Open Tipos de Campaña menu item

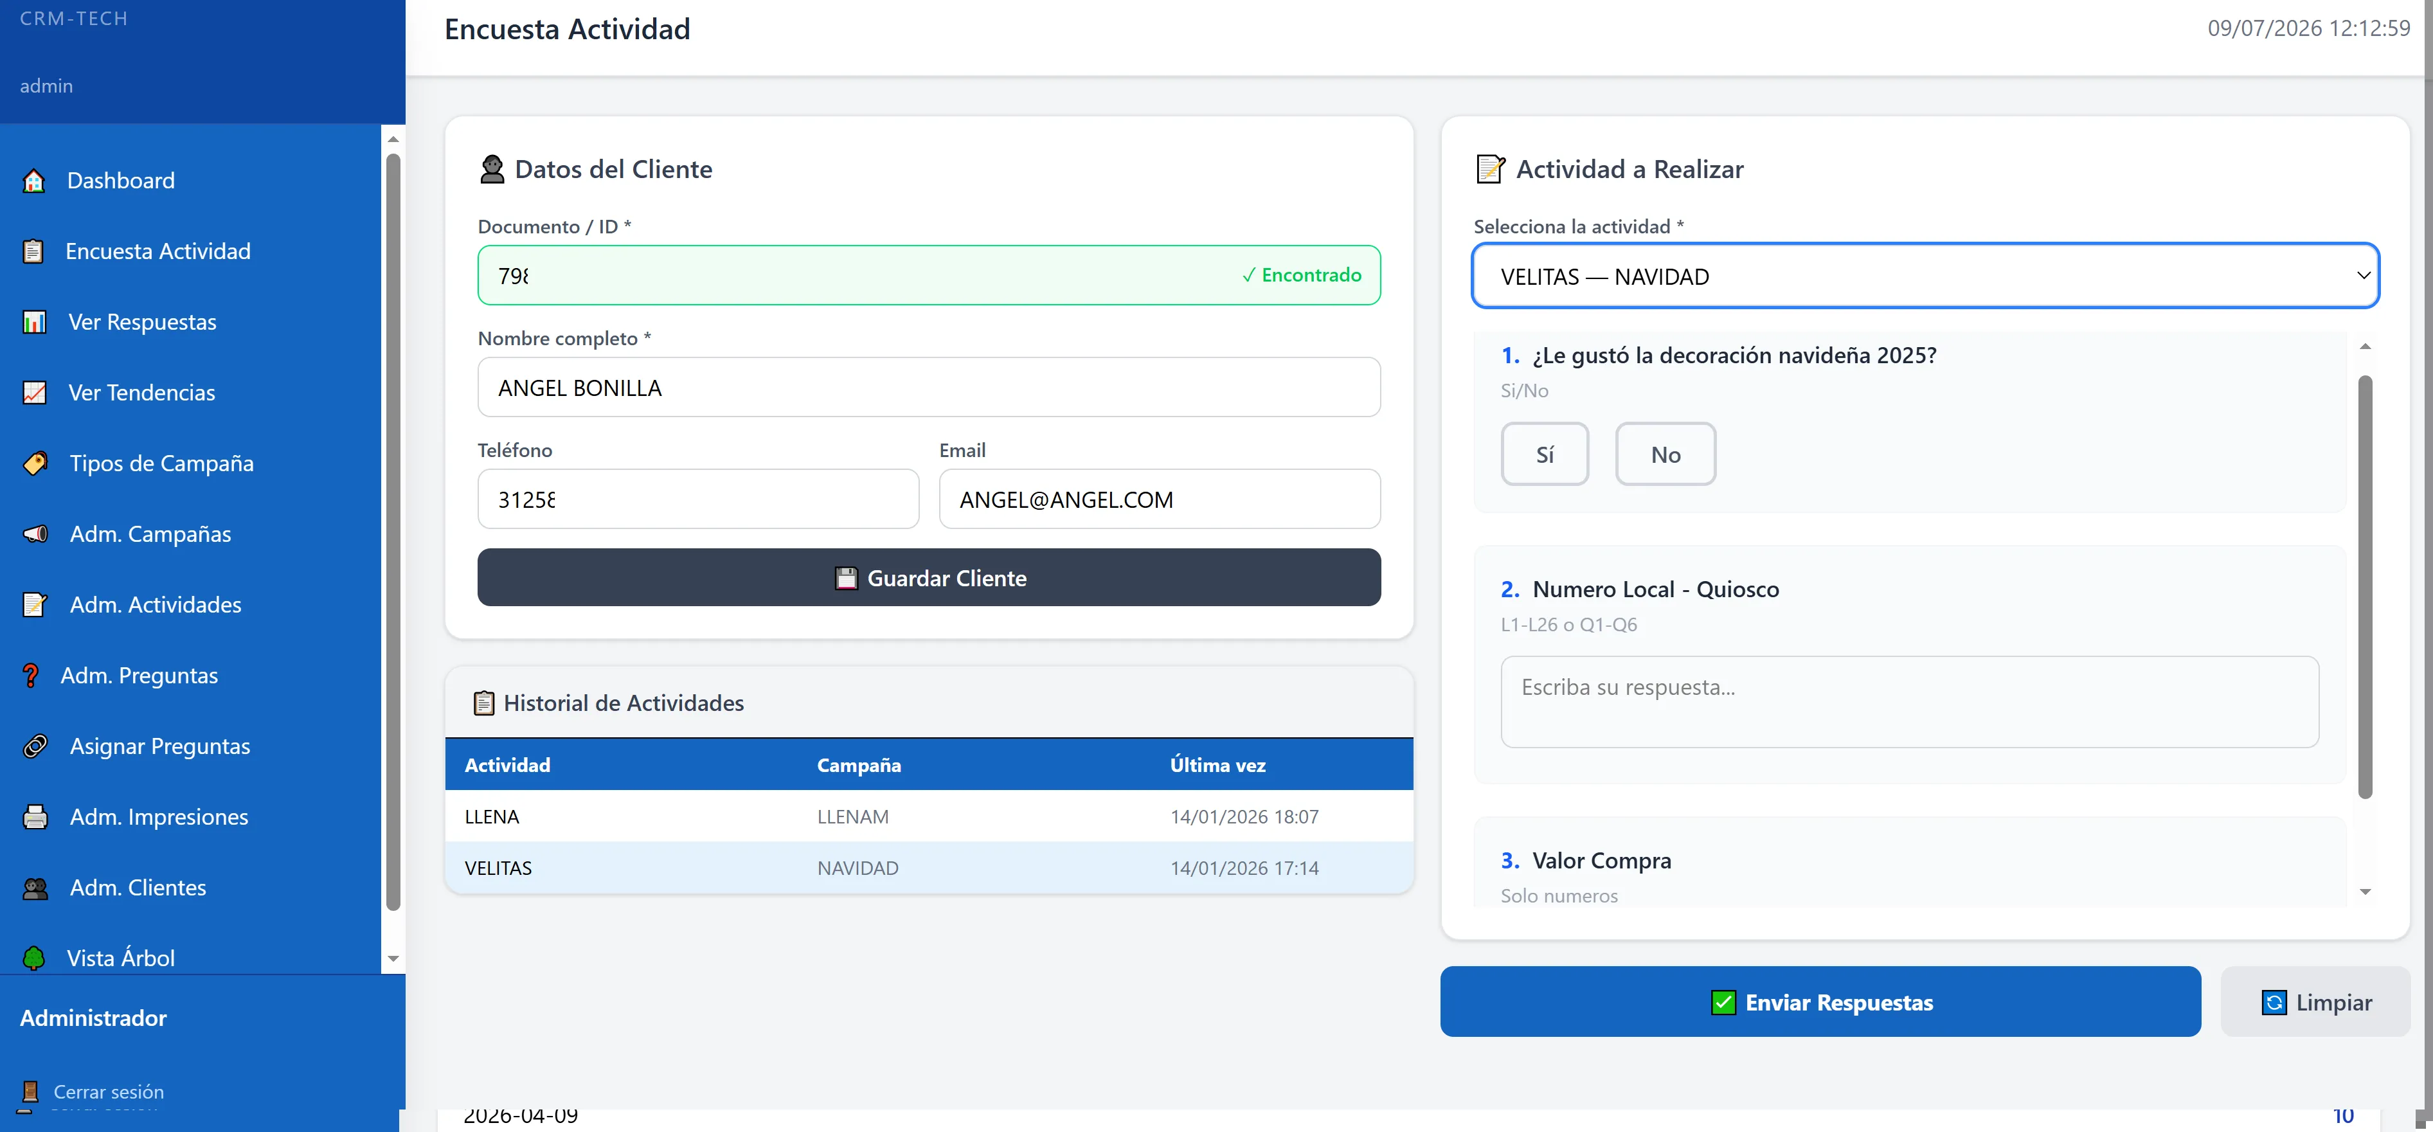[161, 463]
